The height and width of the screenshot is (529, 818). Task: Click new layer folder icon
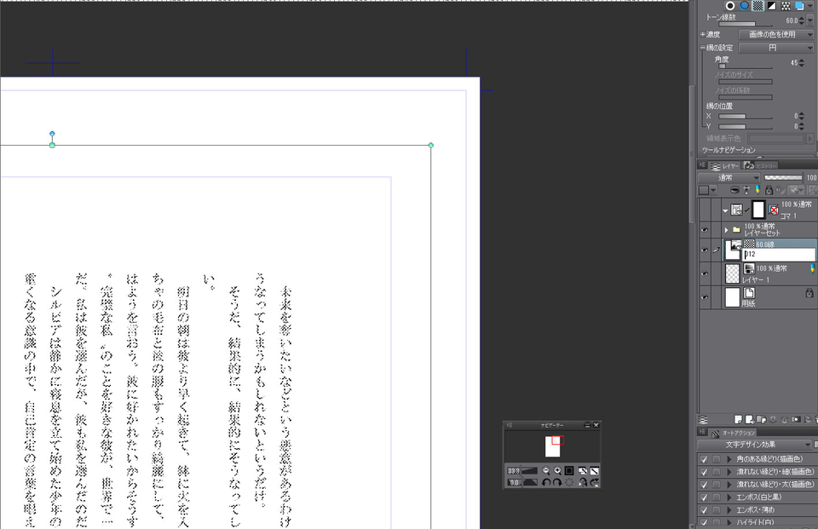click(761, 419)
